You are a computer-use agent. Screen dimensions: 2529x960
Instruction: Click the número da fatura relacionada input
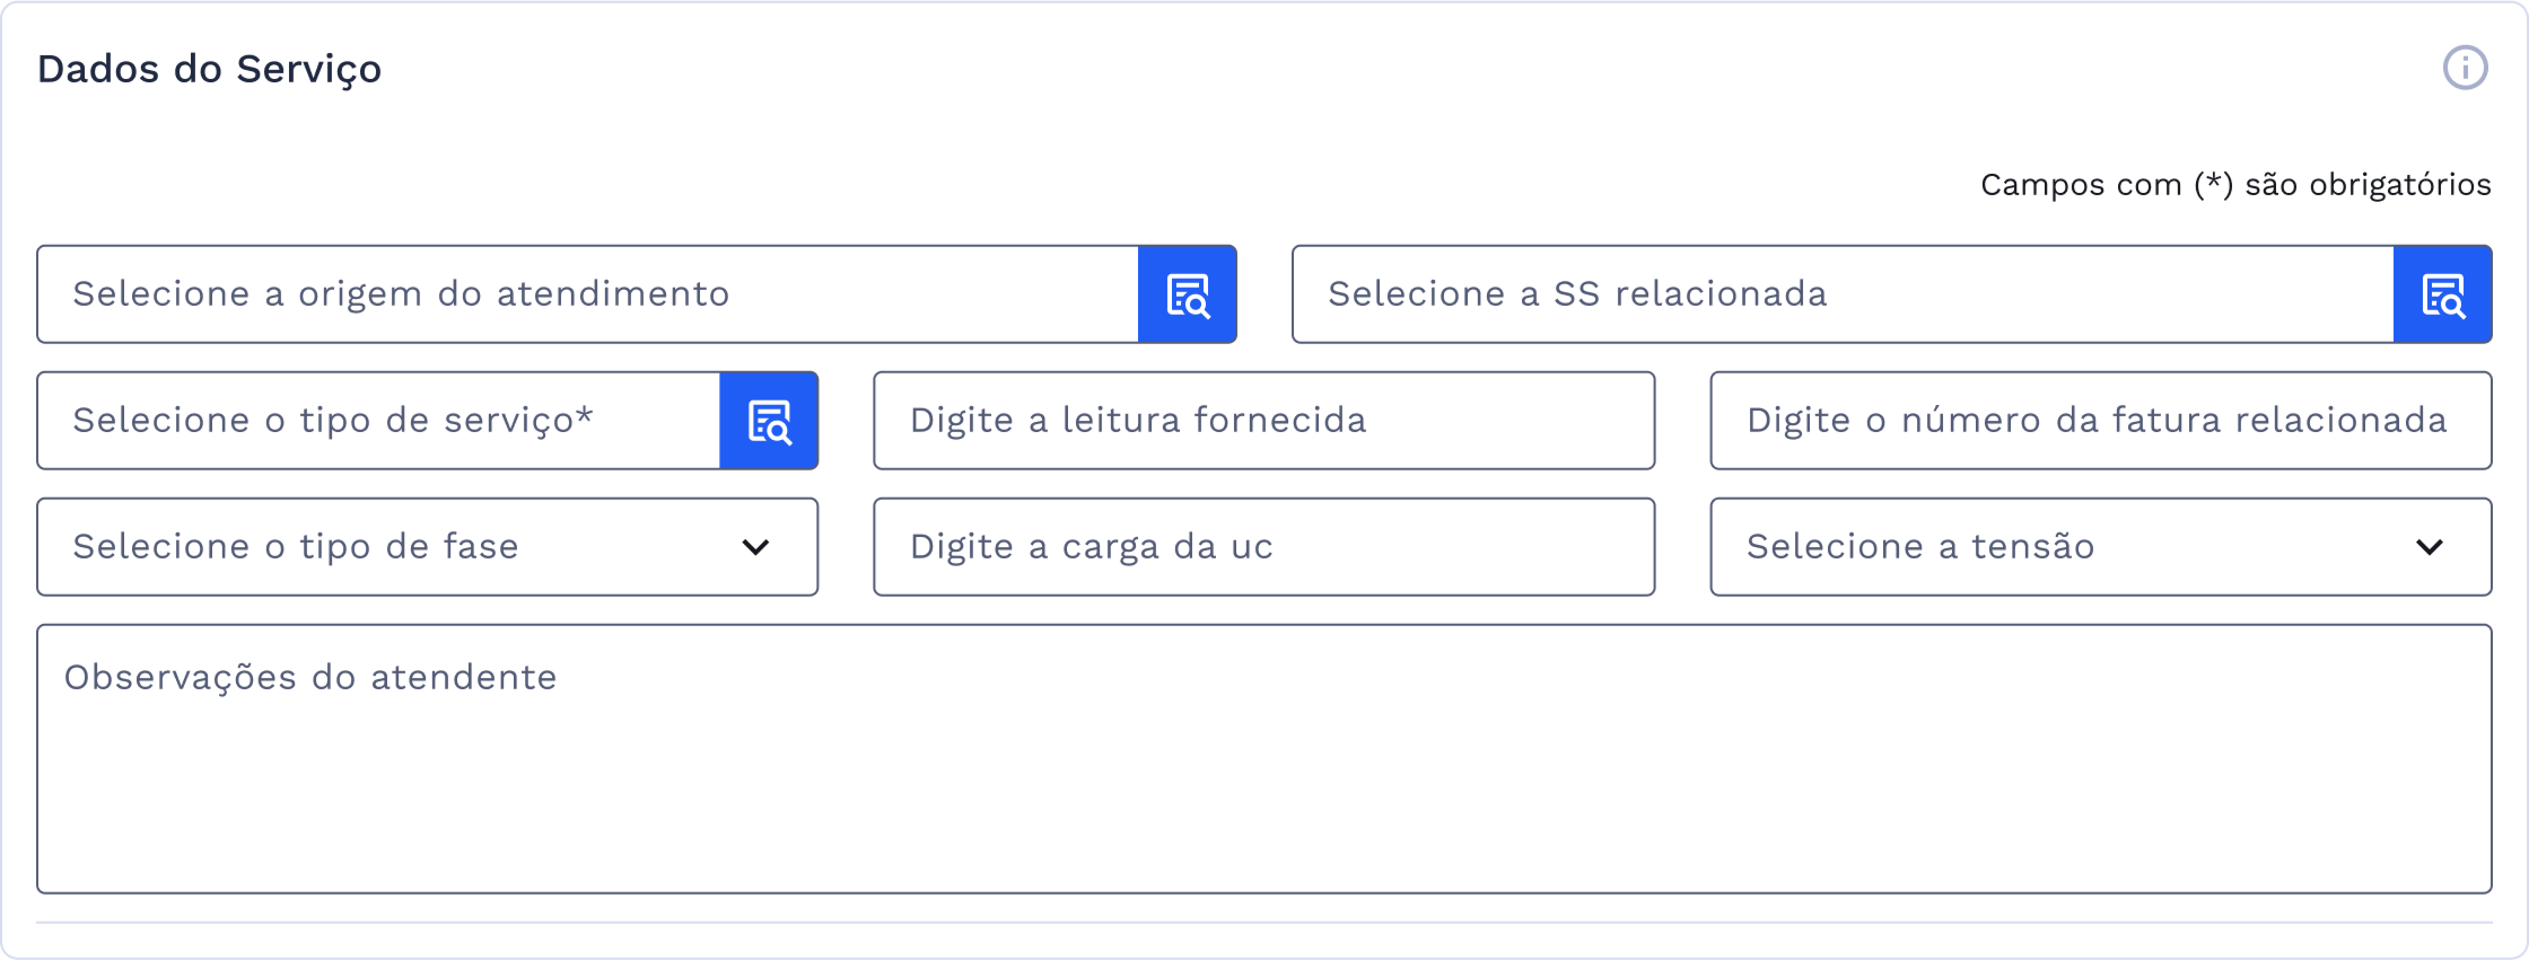coord(2100,421)
